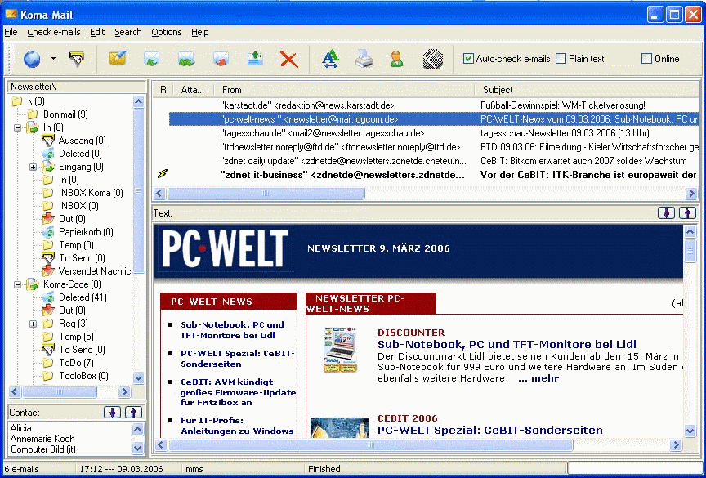
Task: Open the karstadt.de e-mail row
Action: [x=426, y=105]
